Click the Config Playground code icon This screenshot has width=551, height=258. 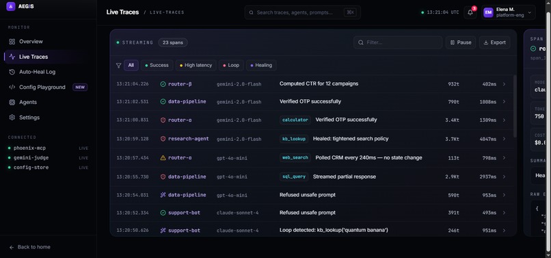click(12, 87)
